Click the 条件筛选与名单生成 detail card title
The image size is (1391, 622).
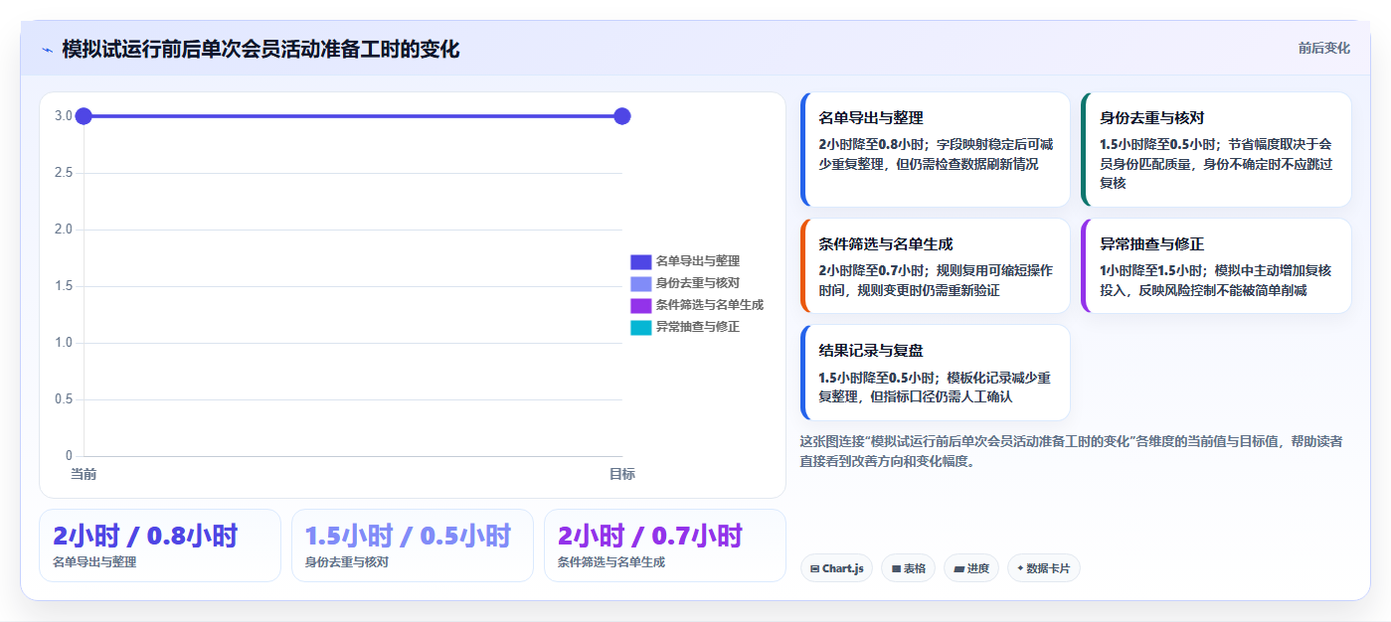pyautogui.click(x=886, y=243)
